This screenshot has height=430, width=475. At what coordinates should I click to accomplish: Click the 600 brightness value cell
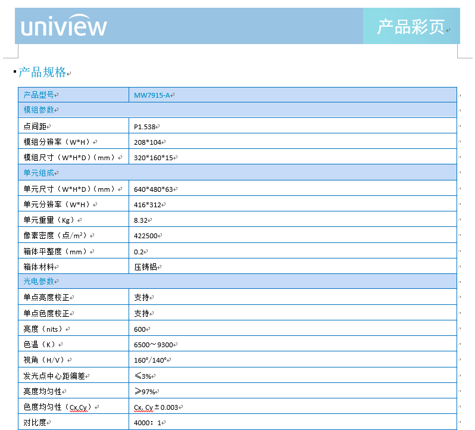[x=140, y=329]
